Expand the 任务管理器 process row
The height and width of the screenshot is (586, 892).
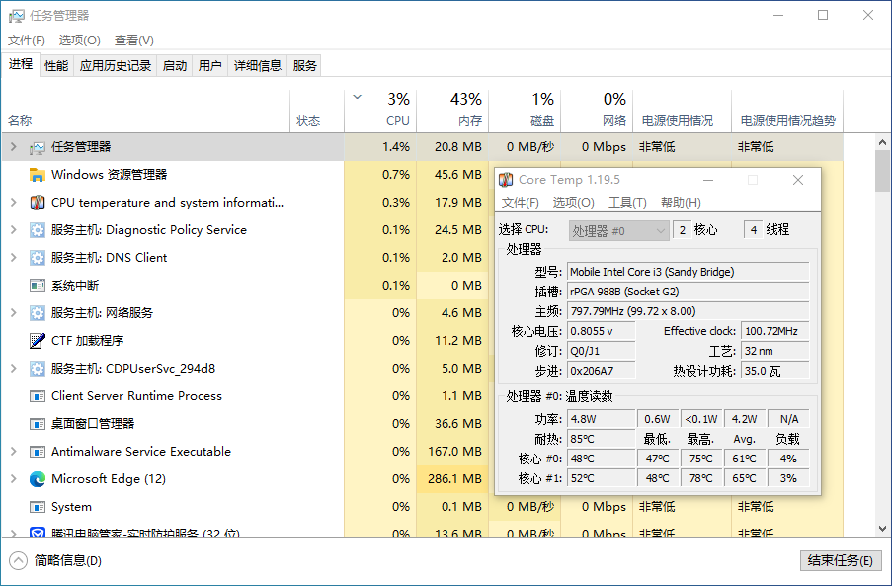point(14,147)
